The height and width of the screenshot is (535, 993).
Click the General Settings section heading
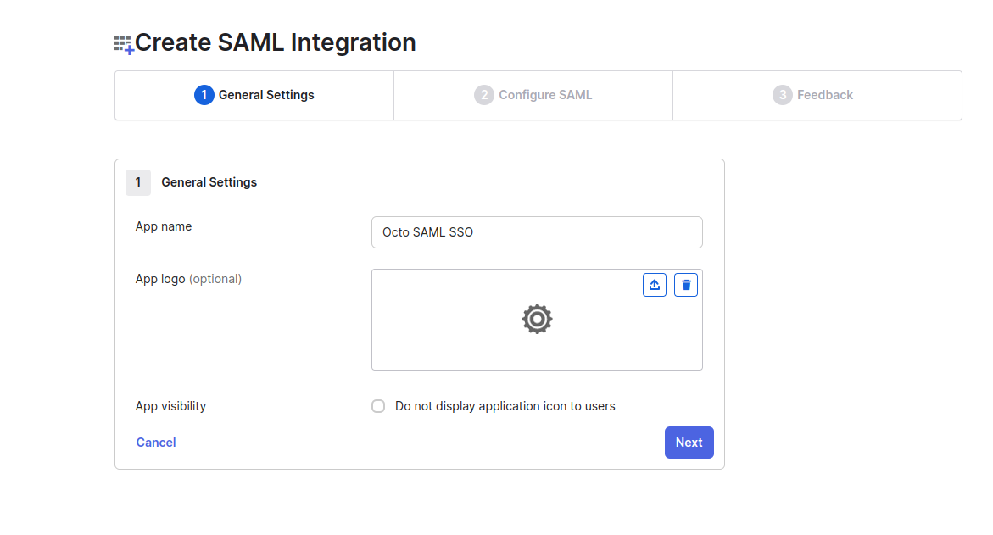click(209, 182)
